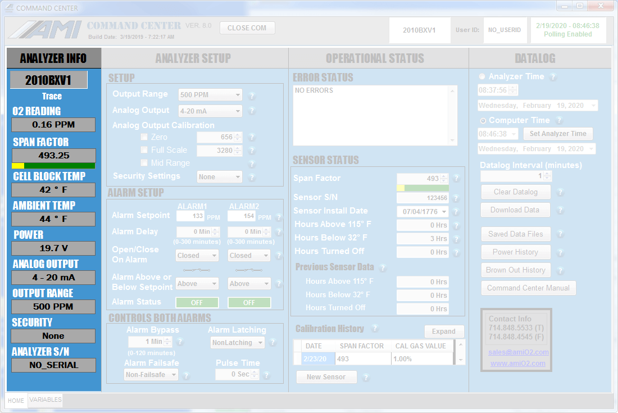618x413 pixels.
Task: Open the help icon for Sensor Install Date
Action: pos(456,212)
